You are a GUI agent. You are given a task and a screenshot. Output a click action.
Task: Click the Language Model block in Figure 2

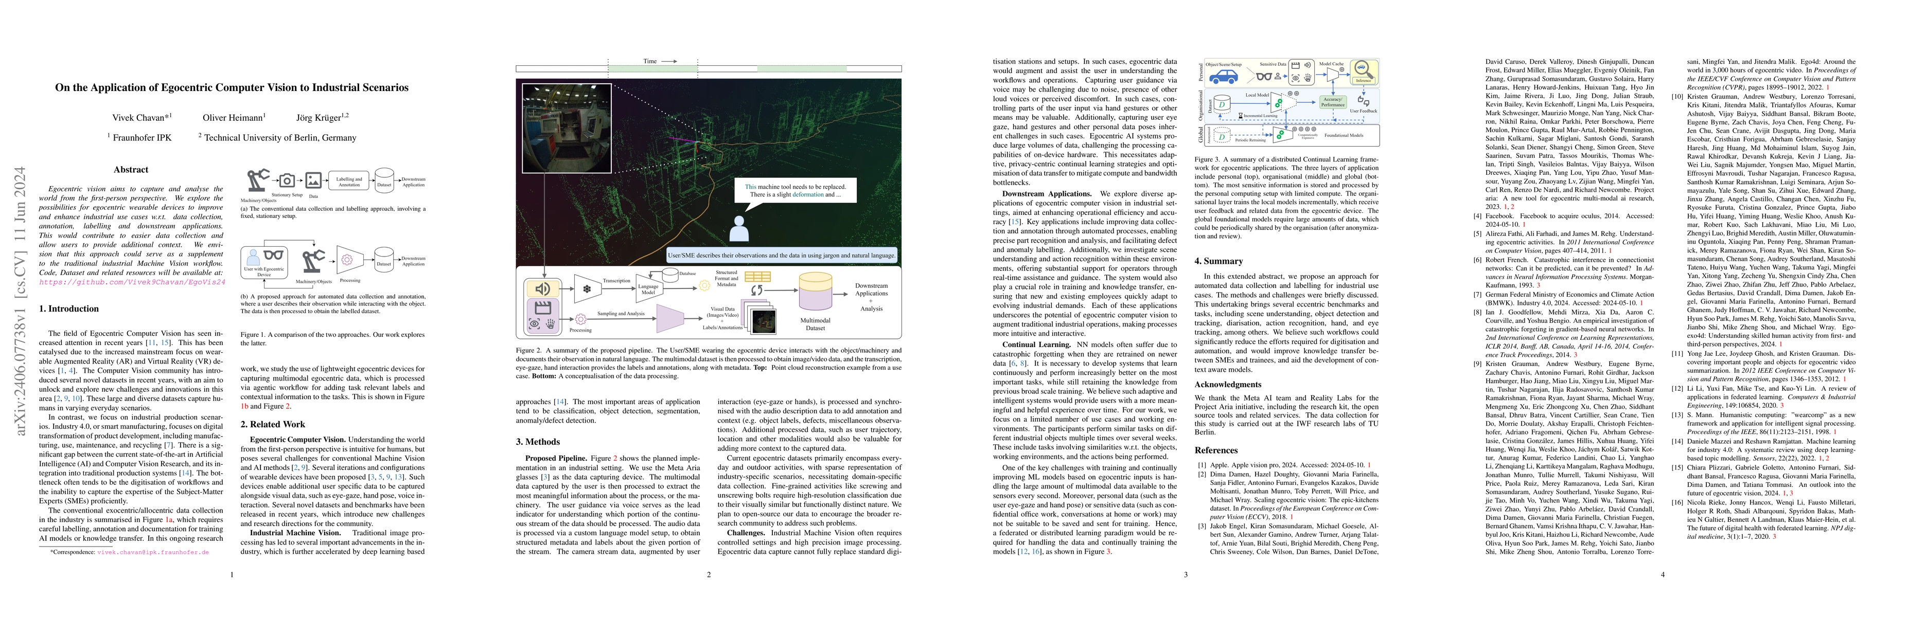coord(649,288)
